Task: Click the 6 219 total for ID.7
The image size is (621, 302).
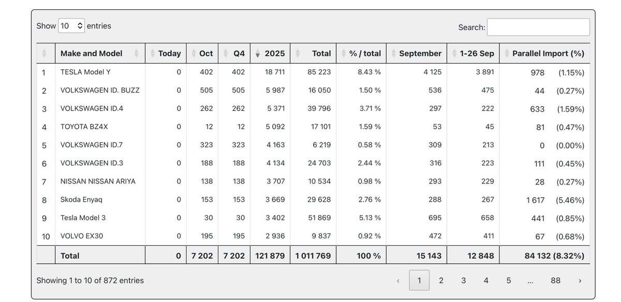Action: pos(321,145)
